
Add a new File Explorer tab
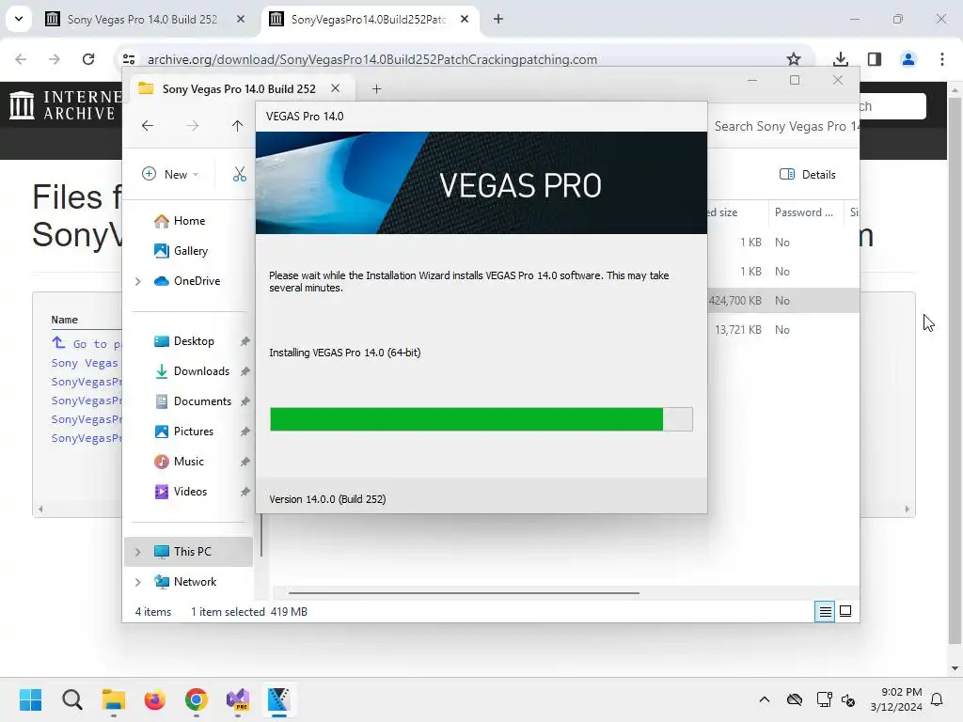click(376, 89)
